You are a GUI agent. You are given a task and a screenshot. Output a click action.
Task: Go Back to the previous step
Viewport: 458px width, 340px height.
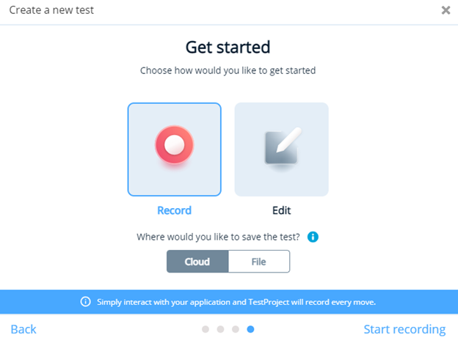pos(23,329)
